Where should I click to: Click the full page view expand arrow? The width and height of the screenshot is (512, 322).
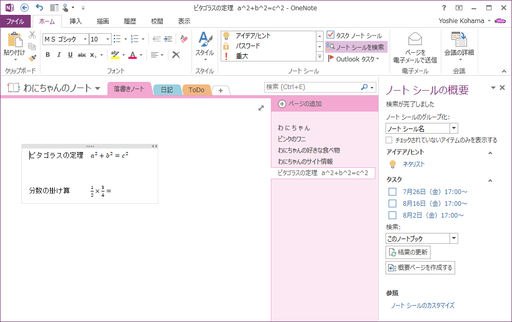click(261, 108)
